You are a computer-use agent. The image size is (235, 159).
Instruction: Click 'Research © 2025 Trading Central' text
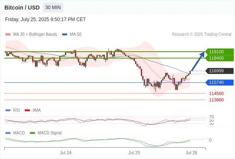[x=202, y=35]
